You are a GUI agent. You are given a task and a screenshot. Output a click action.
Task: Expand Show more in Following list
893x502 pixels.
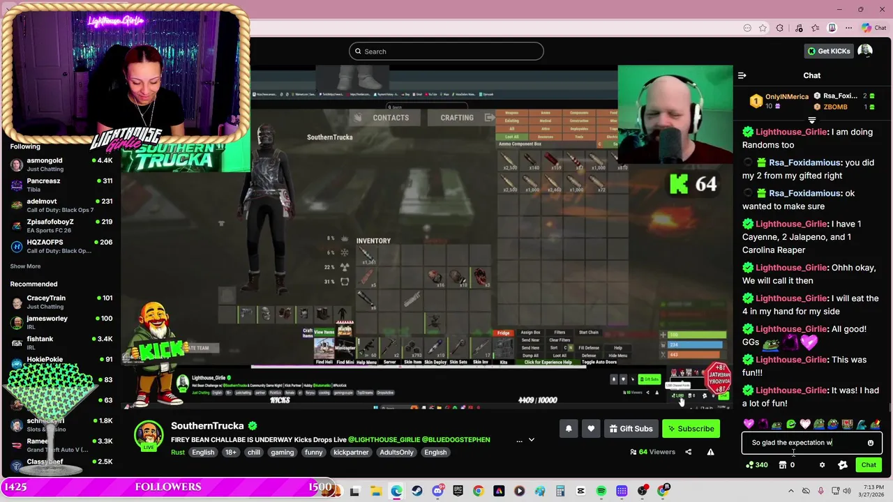[x=25, y=266]
